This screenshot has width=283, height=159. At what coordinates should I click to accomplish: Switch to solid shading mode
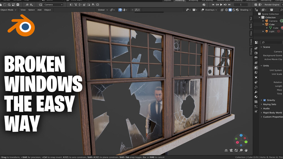(230, 10)
